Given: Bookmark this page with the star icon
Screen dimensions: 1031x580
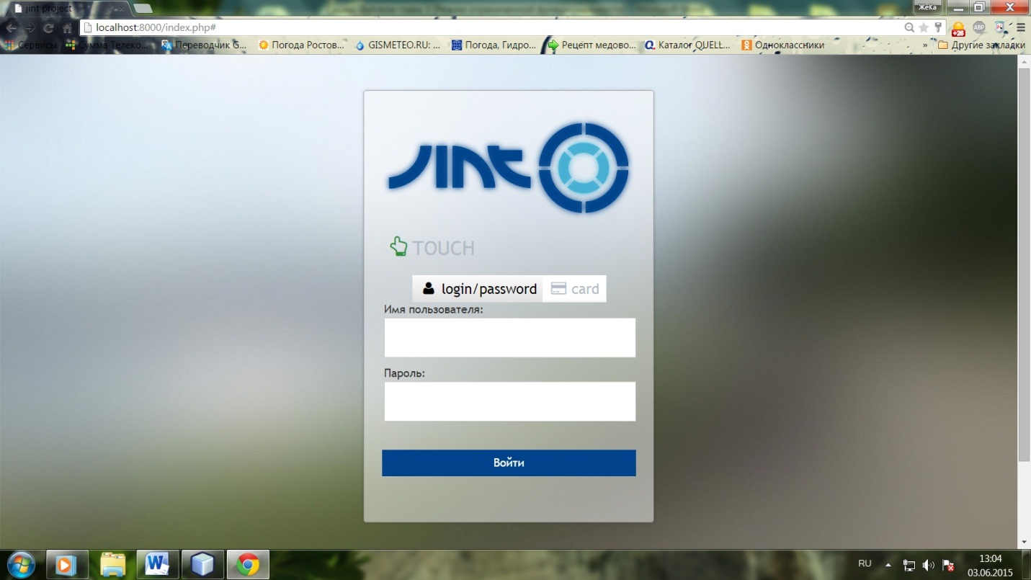Looking at the screenshot, I should pyautogui.click(x=924, y=27).
